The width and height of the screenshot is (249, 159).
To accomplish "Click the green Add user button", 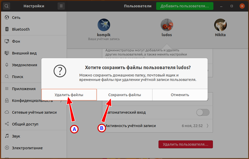I will 184,6.
